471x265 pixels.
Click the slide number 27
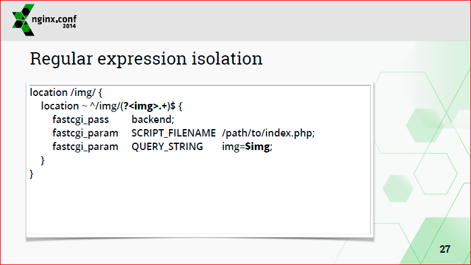pyautogui.click(x=445, y=250)
